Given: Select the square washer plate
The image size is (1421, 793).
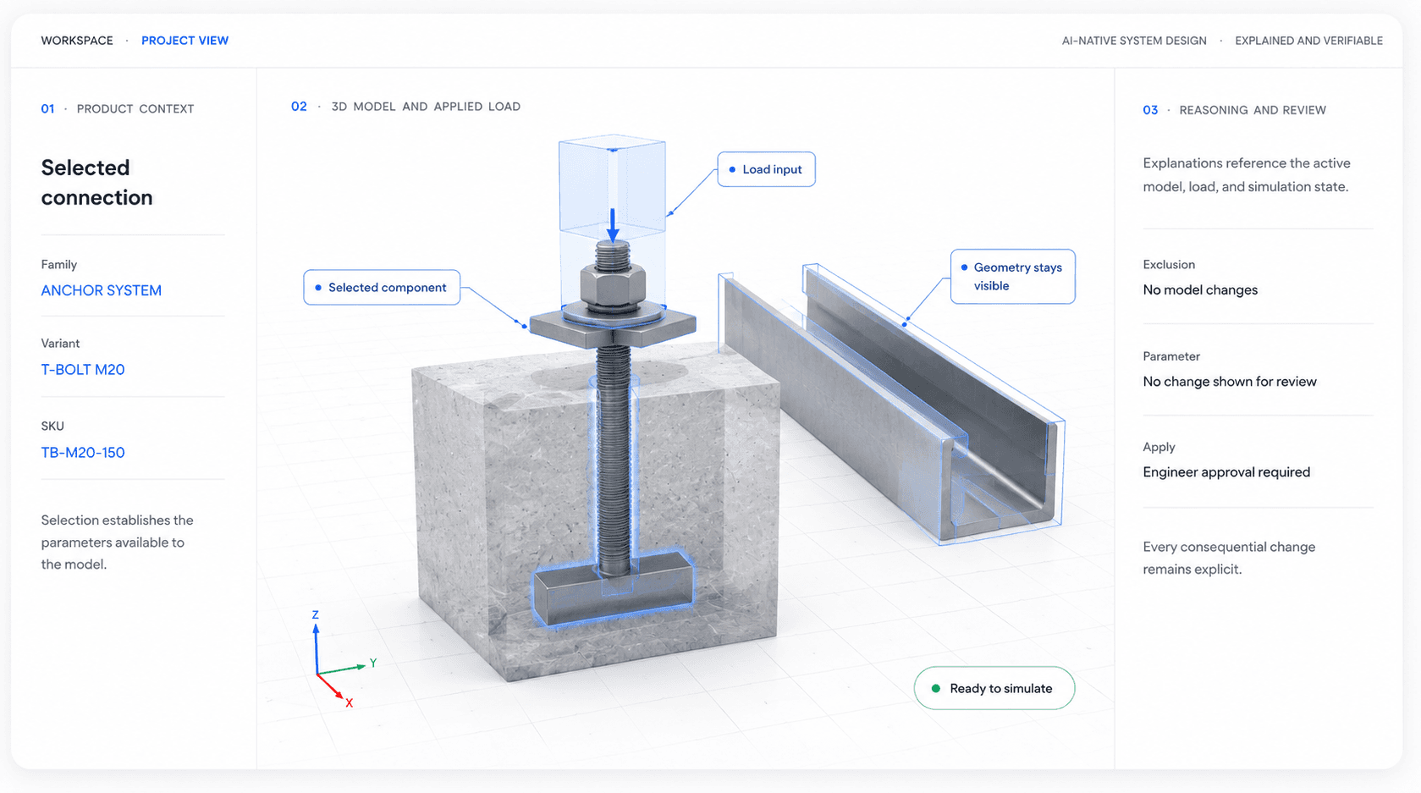Looking at the screenshot, I should tap(613, 326).
